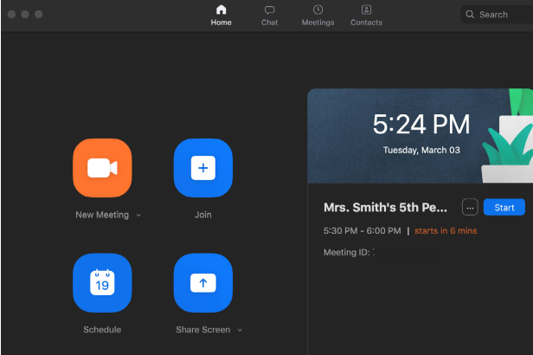Expand the Share Screen dropdown arrow
Viewport: 533px width, 355px height.
click(240, 330)
